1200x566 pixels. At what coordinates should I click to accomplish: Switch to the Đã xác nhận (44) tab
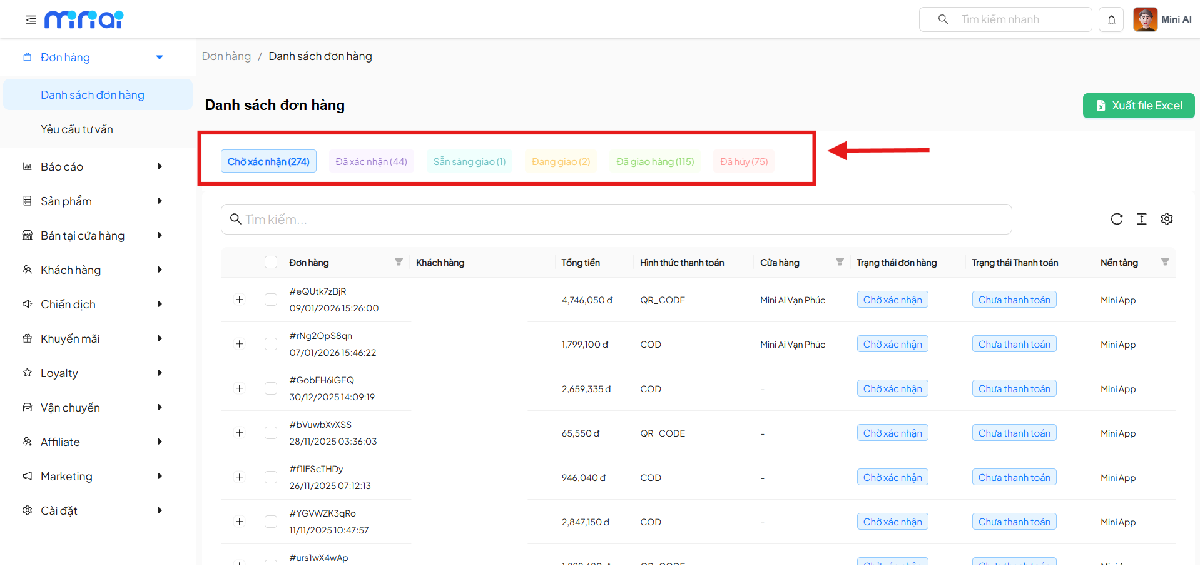tap(371, 161)
